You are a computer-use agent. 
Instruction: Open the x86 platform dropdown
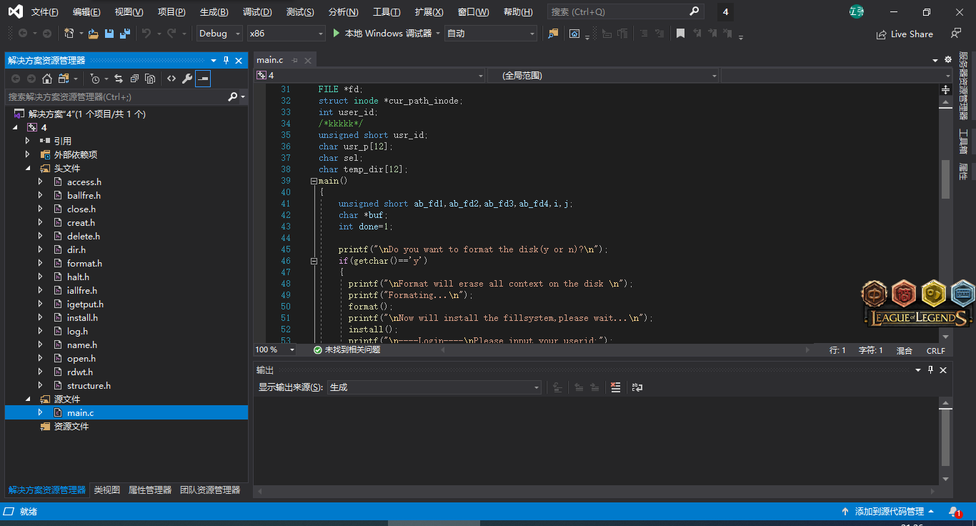click(286, 34)
